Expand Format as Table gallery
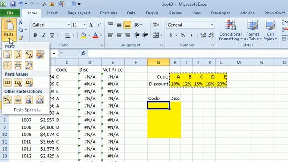 252,30
